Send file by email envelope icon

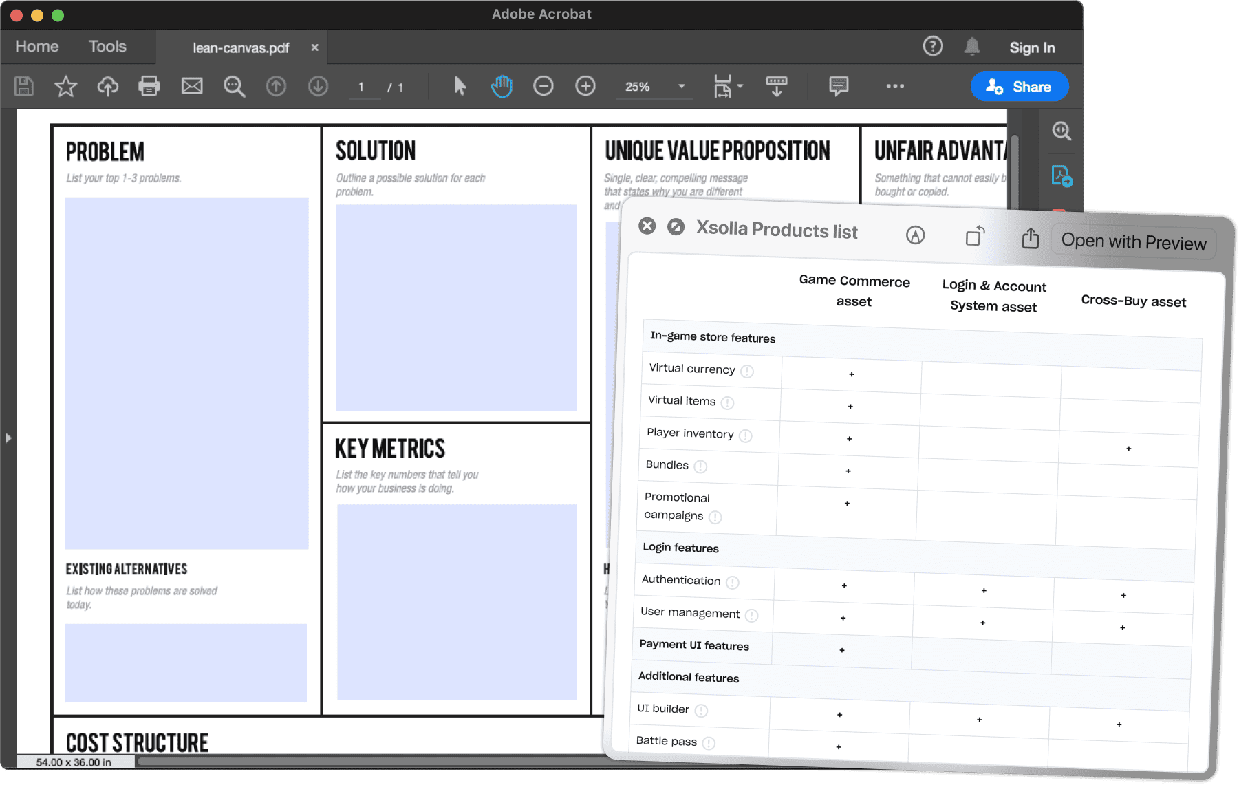pyautogui.click(x=192, y=86)
